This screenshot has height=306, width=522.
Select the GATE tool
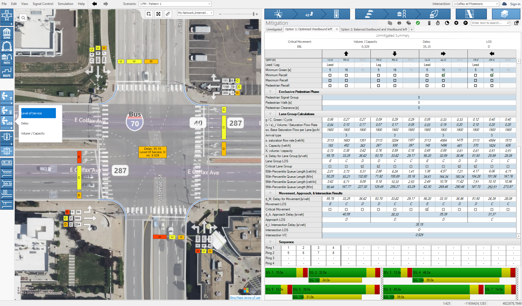tap(7, 46)
